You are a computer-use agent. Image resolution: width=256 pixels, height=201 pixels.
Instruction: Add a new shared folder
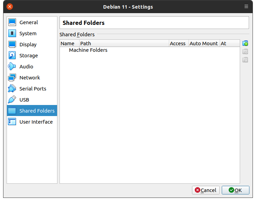click(245, 44)
